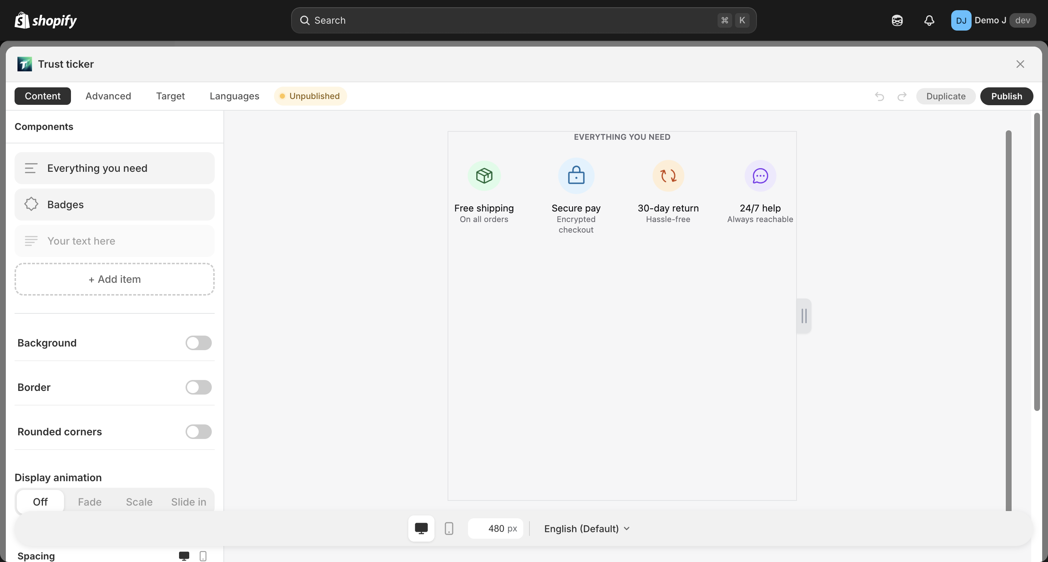Click the DJ account avatar
This screenshot has height=562, width=1048.
tap(961, 20)
